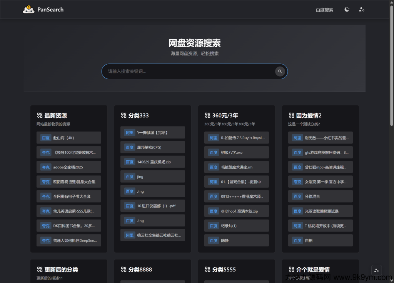Click the grid icon beside 最新资源 heading

(x=40, y=115)
